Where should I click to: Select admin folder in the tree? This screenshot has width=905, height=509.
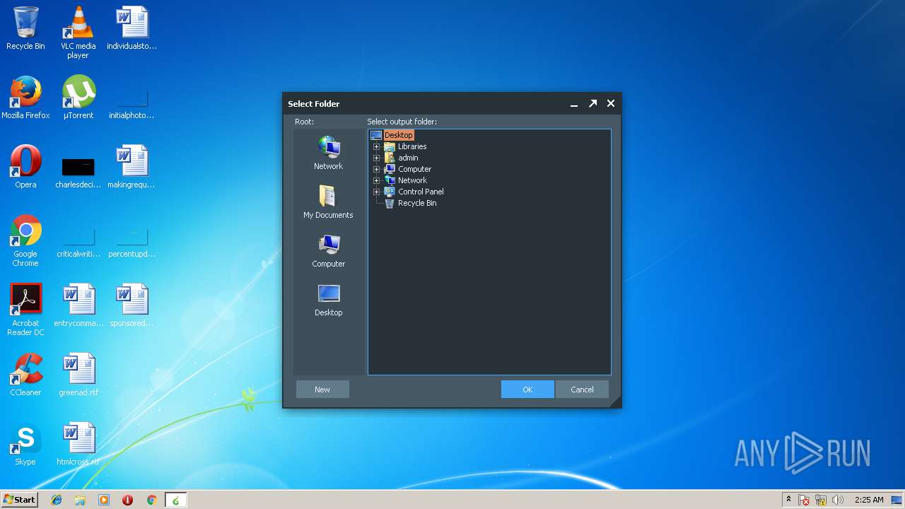408,158
